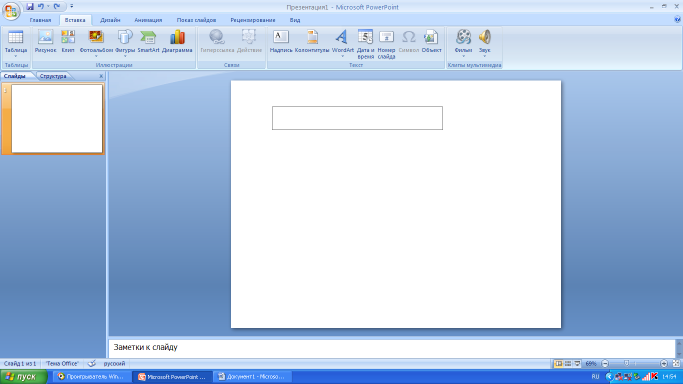Open the Вид ribbon tab
683x384 pixels.
point(295,20)
